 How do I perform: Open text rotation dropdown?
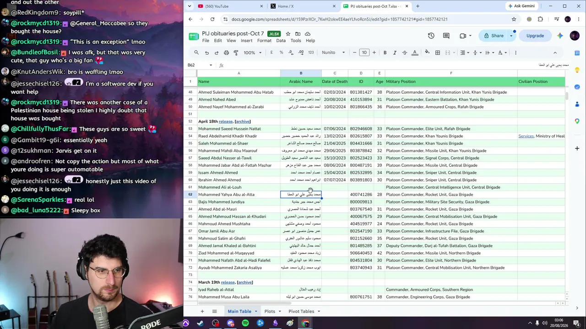[x=502, y=53]
